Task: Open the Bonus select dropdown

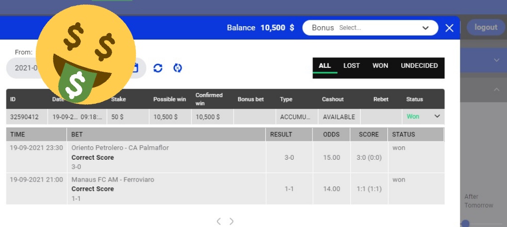Action: point(370,28)
